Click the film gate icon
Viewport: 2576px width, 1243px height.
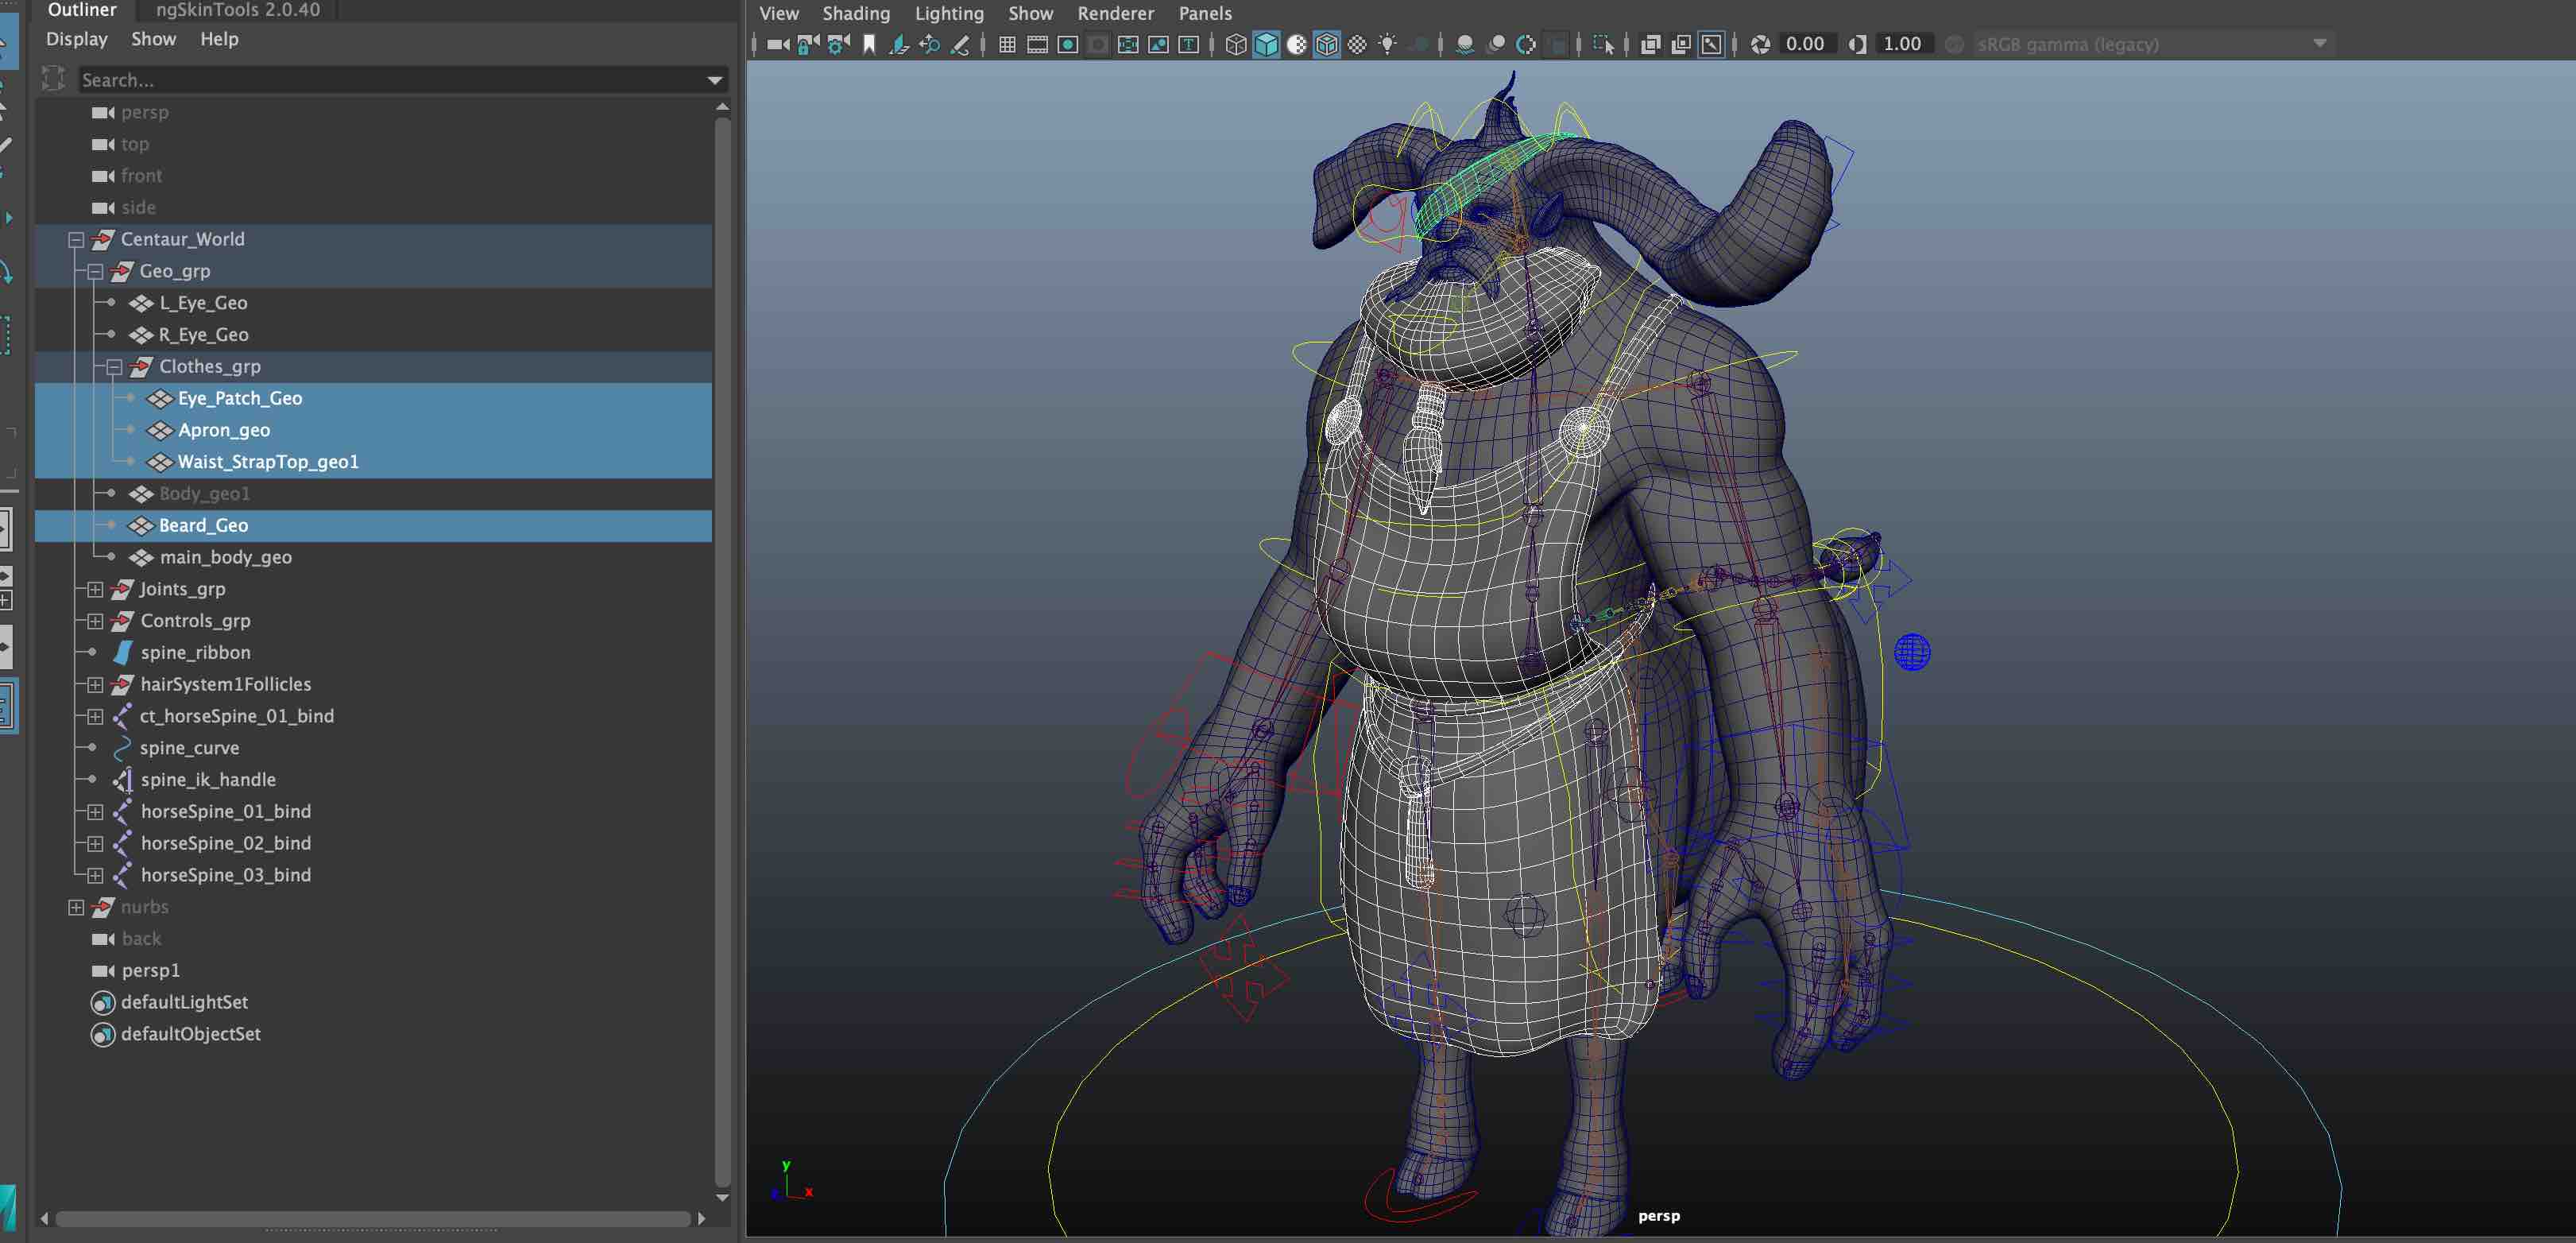coord(1037,44)
